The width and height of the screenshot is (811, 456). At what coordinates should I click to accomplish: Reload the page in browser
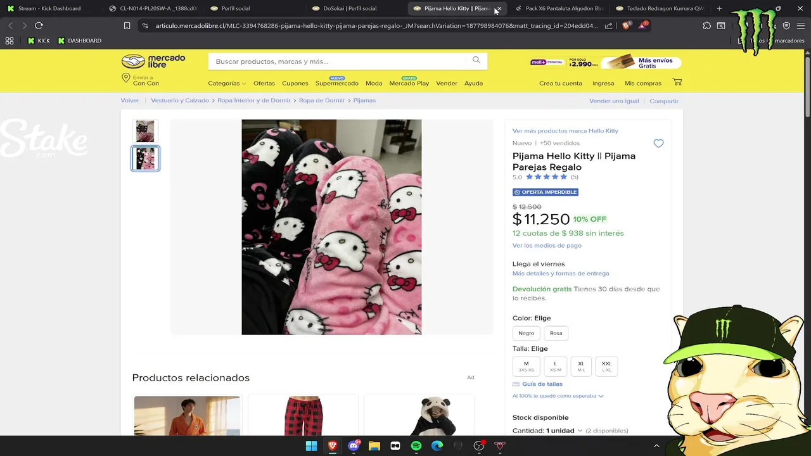click(39, 25)
